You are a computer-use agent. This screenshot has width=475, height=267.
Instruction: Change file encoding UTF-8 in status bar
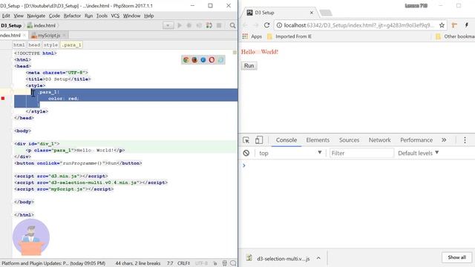pyautogui.click(x=201, y=263)
